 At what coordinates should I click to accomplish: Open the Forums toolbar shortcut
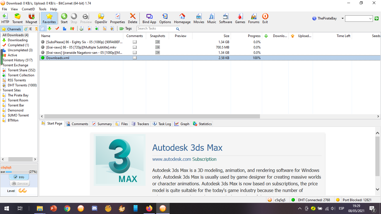pyautogui.click(x=254, y=18)
